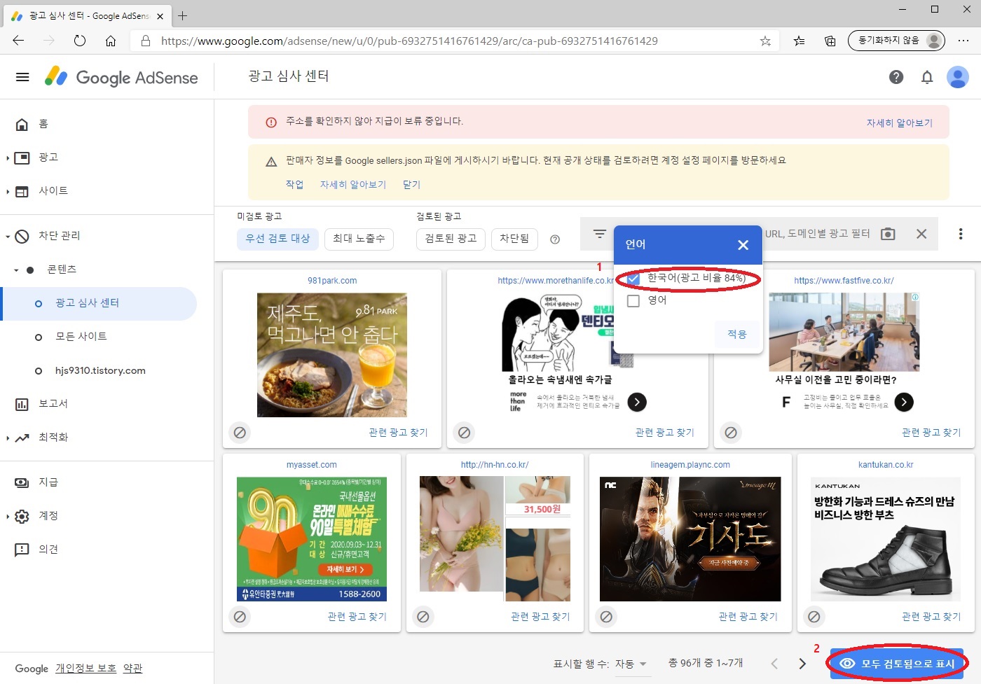Open the notifications bell
Viewport: 981px width, 684px height.
927,77
